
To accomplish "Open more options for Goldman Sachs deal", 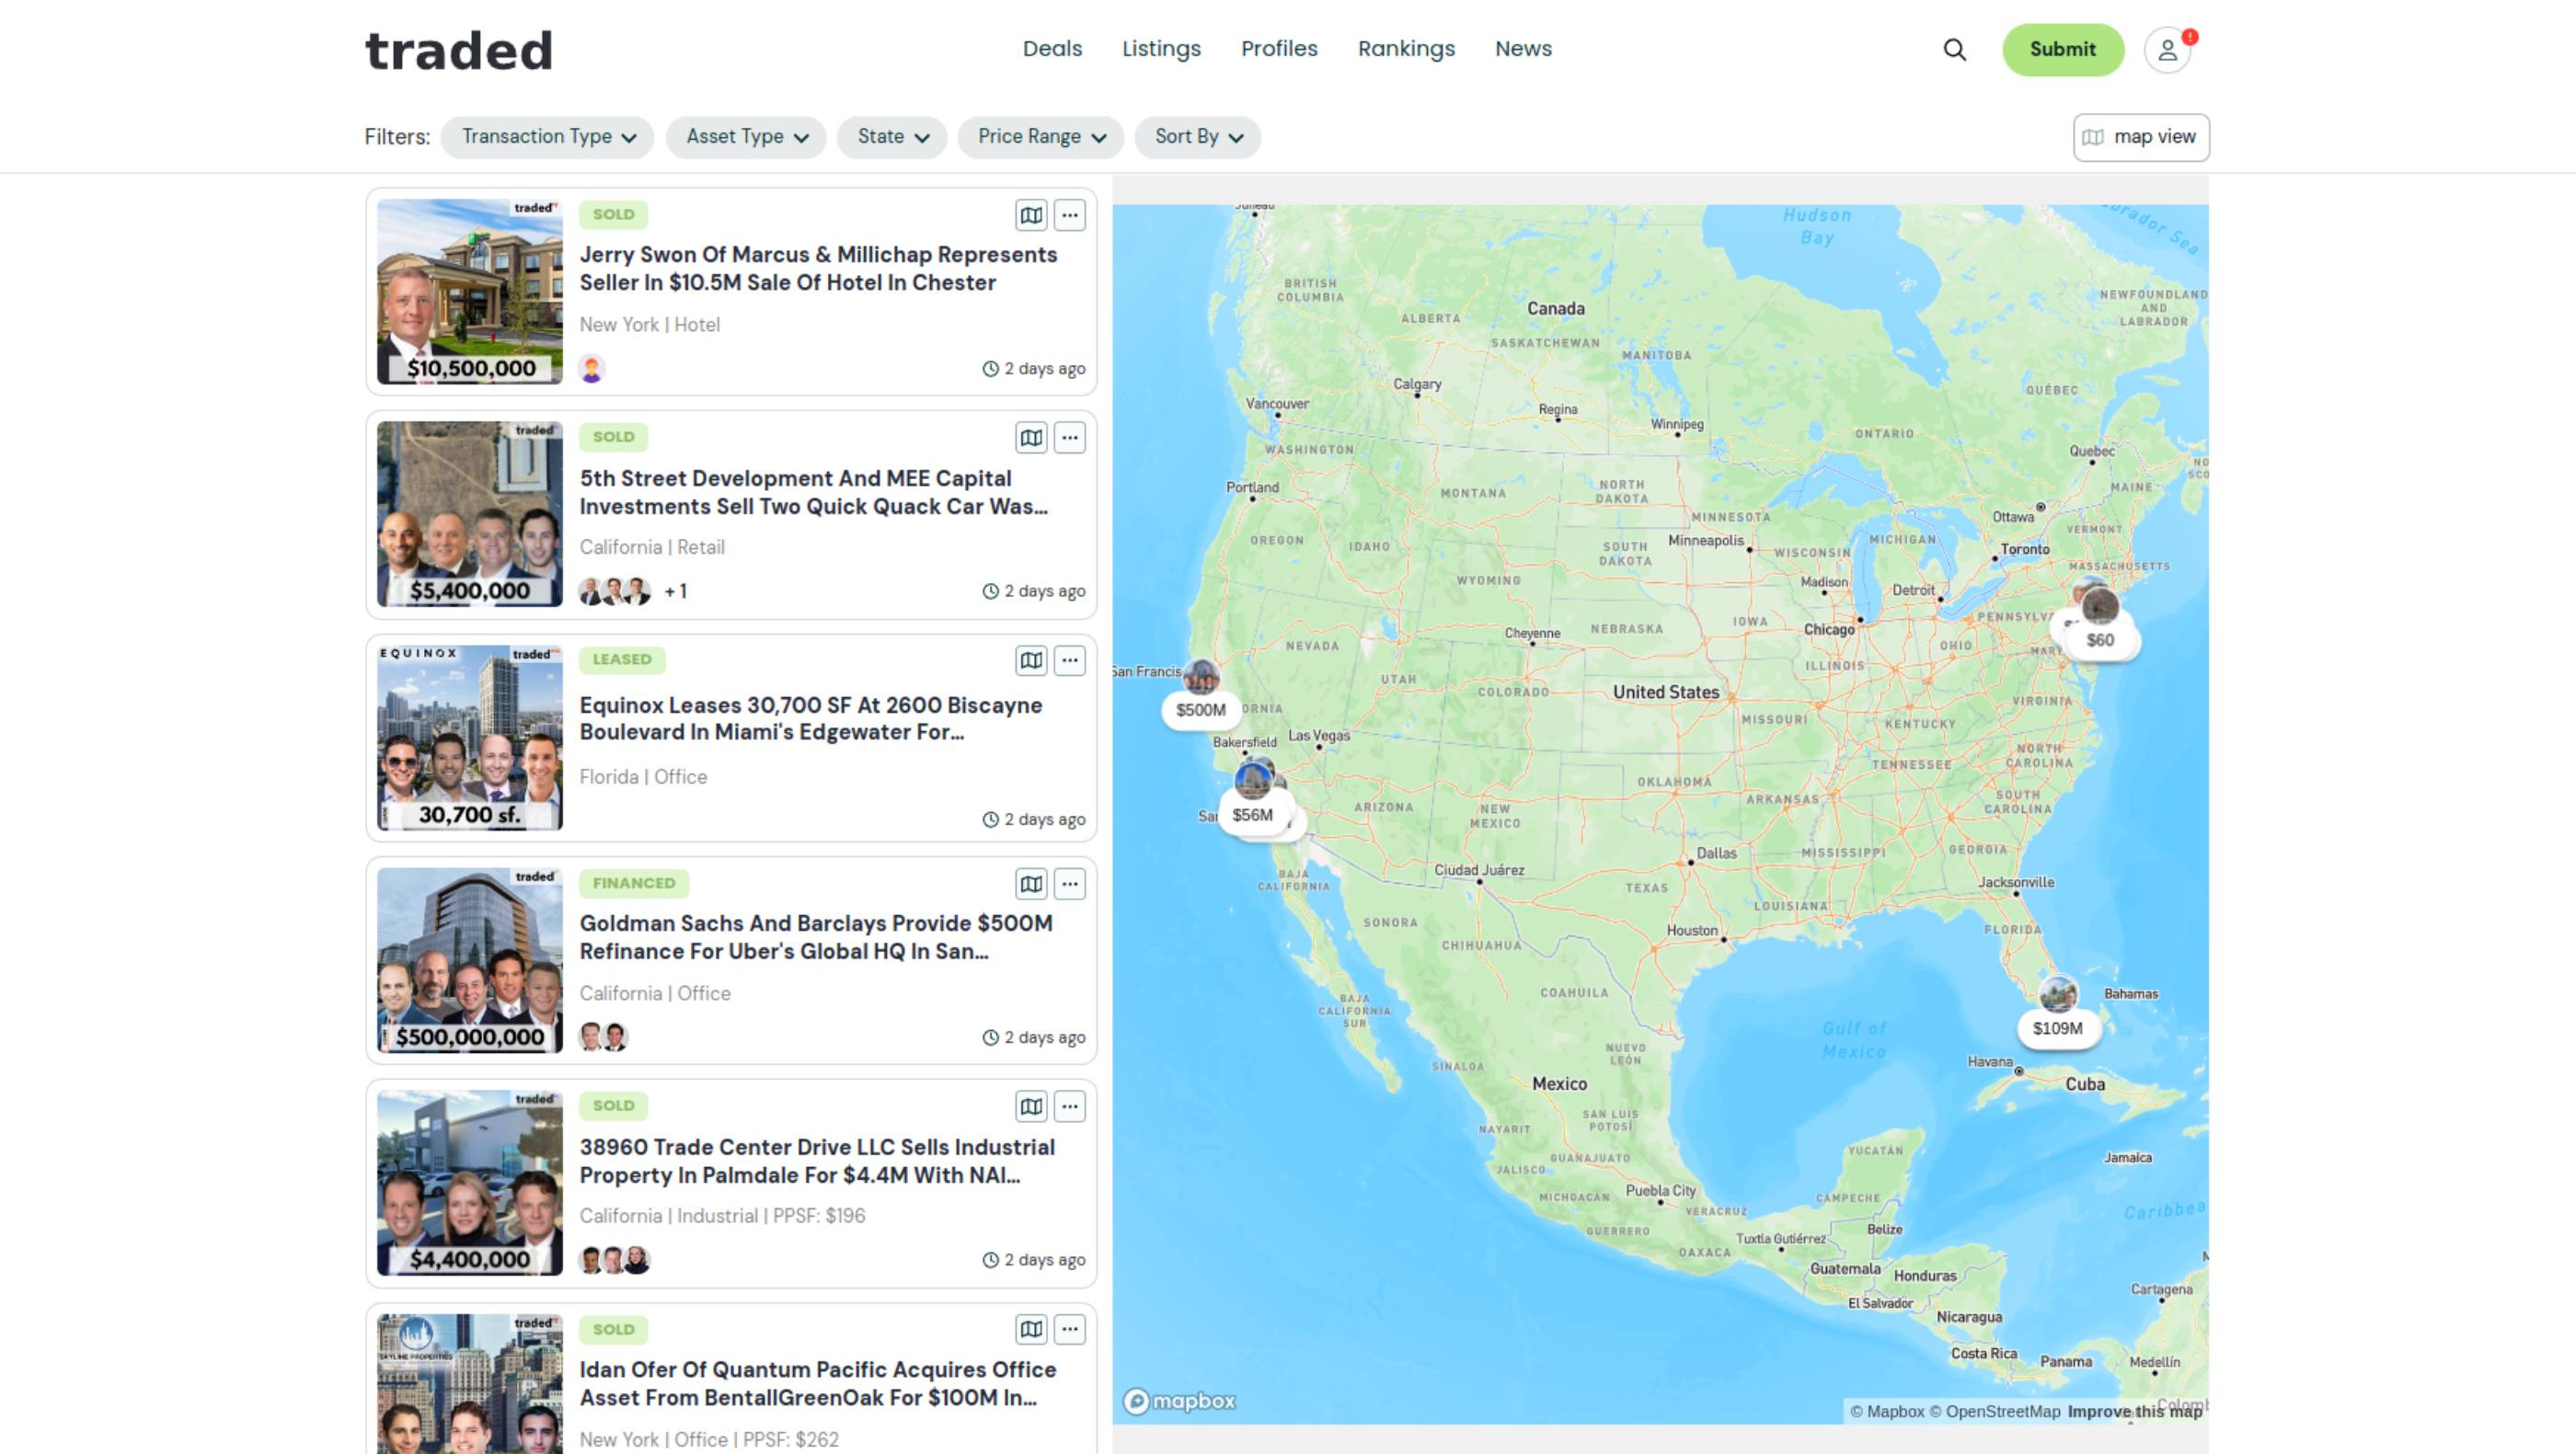I will (x=1069, y=885).
